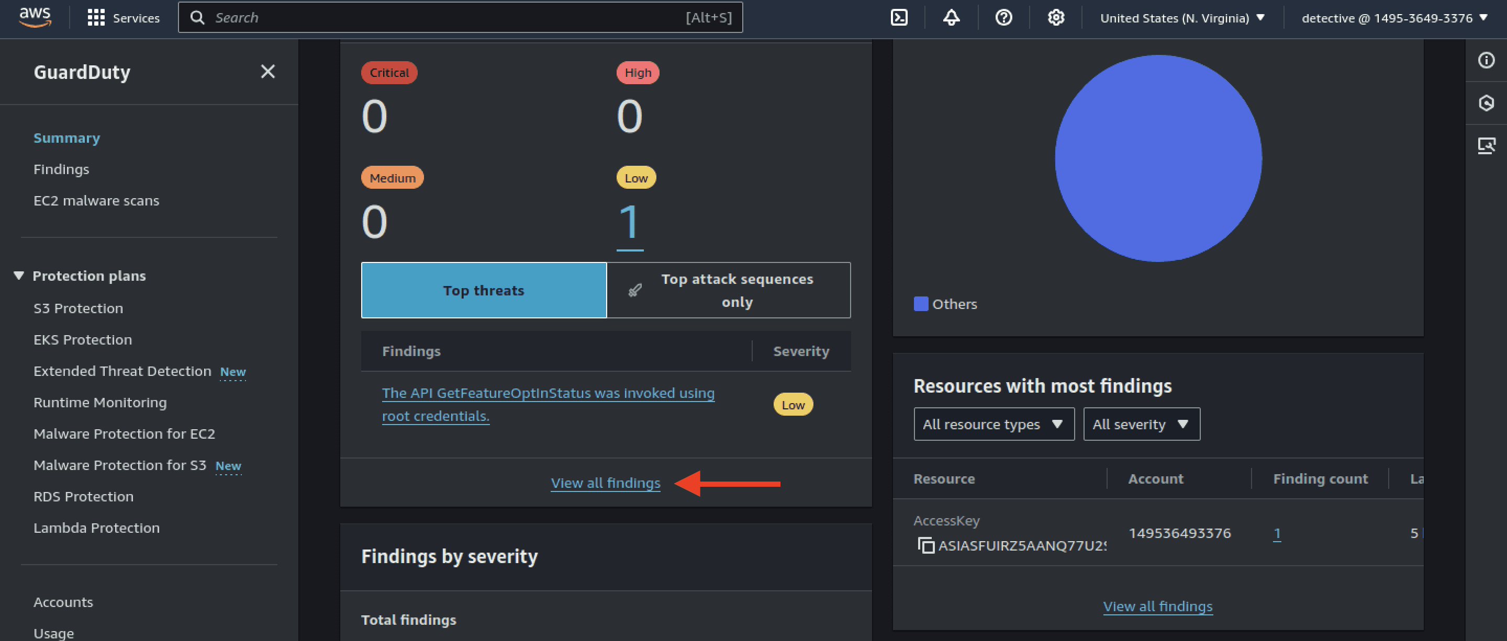The height and width of the screenshot is (641, 1507).
Task: Click View all findings under Top threats
Action: click(x=606, y=483)
